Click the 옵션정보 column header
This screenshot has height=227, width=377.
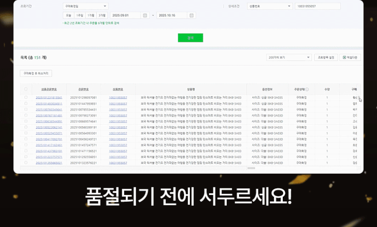tap(267, 89)
